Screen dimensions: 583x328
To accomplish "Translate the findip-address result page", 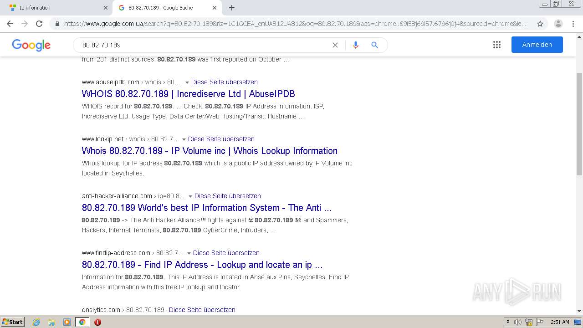I will pos(226,253).
